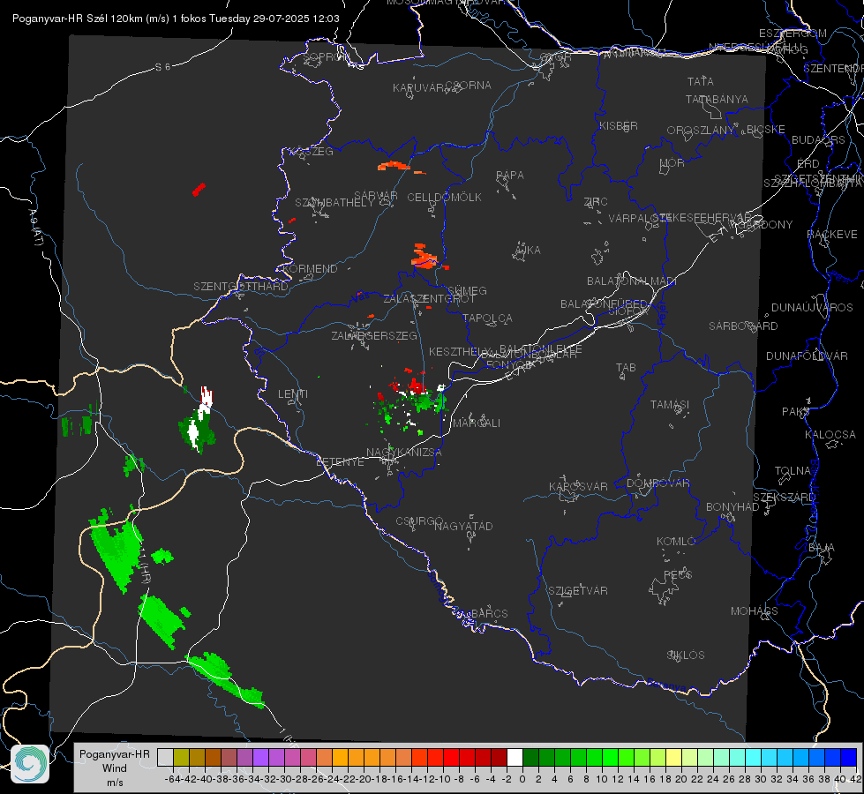
Task: Click the 'LENTI' city label
Action: point(293,394)
